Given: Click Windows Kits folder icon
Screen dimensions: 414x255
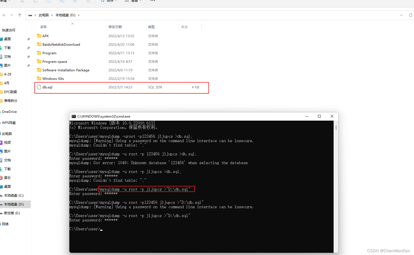Looking at the screenshot, I should pos(39,78).
